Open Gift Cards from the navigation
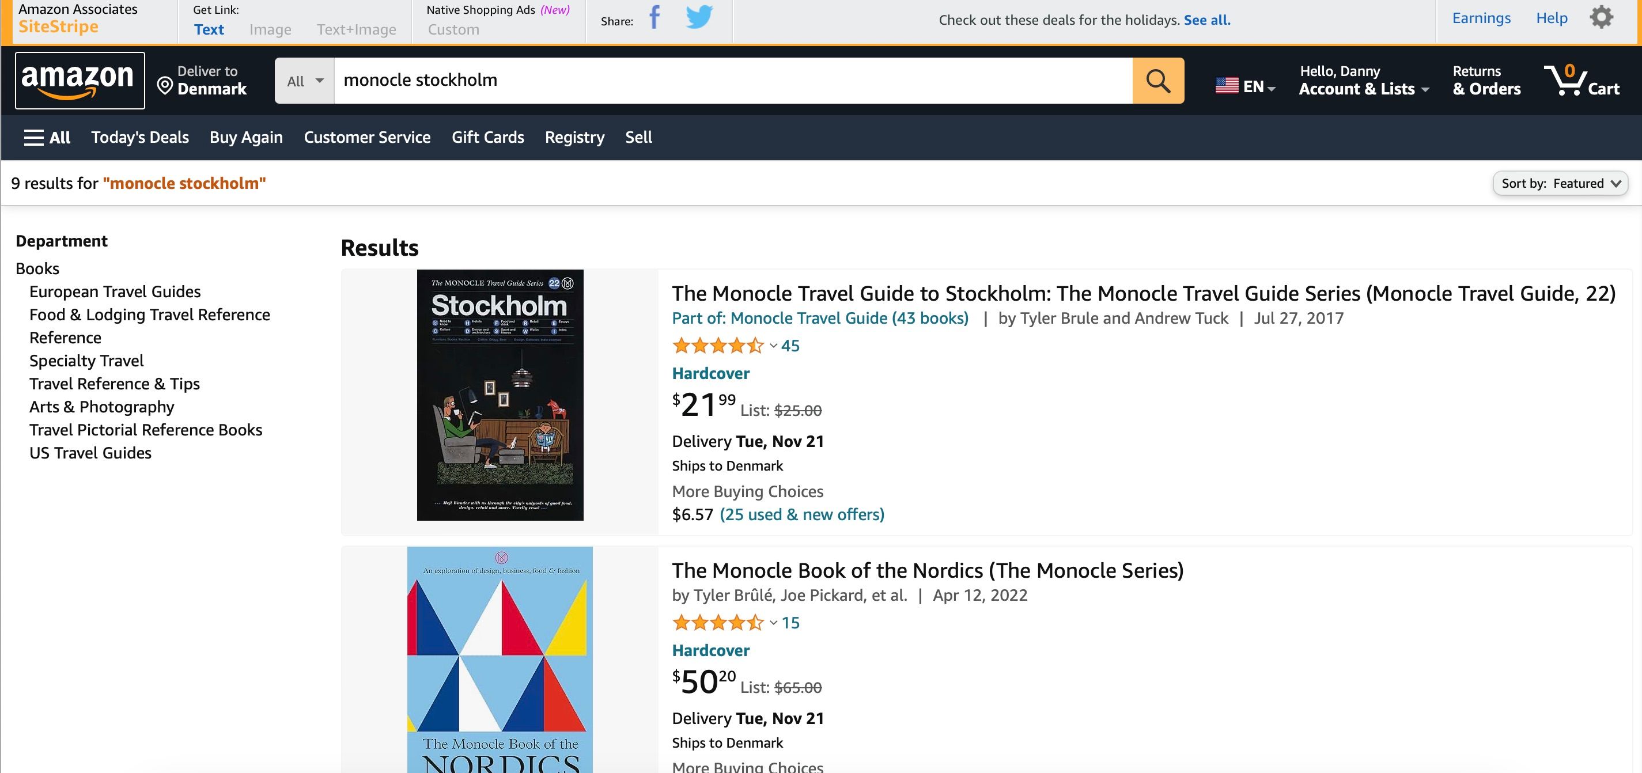Viewport: 1642px width, 773px height. point(487,137)
